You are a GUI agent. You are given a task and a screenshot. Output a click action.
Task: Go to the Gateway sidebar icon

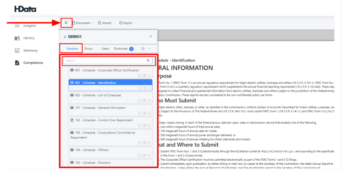pyautogui.click(x=17, y=50)
